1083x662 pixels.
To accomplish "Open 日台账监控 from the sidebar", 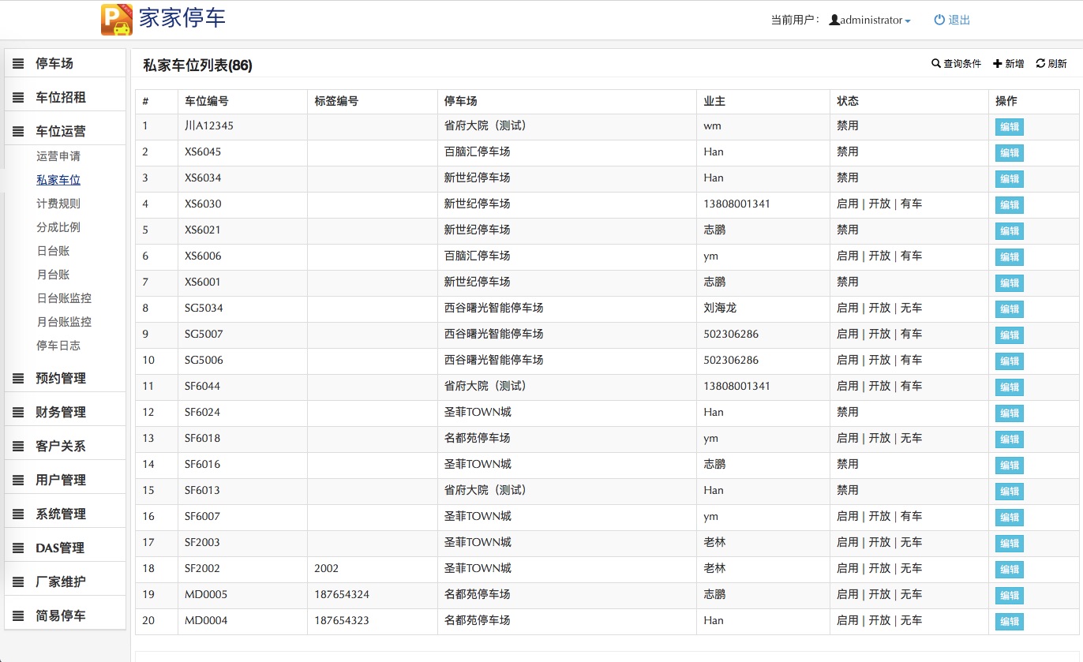I will pos(64,298).
